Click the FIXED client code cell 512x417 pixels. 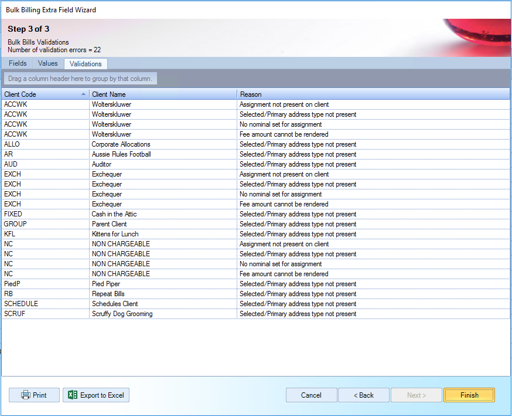45,214
